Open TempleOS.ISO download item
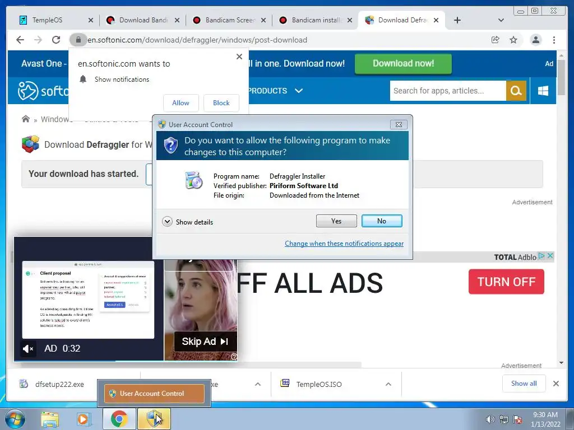The width and height of the screenshot is (574, 430). 312,384
